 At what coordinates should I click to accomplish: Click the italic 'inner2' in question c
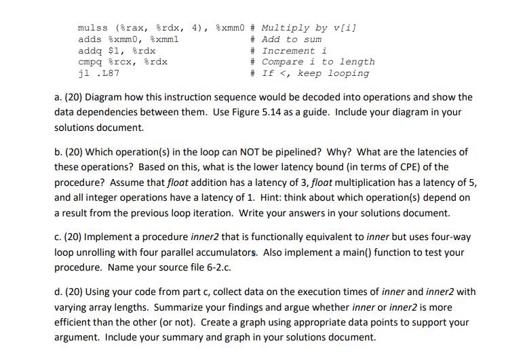pos(205,237)
